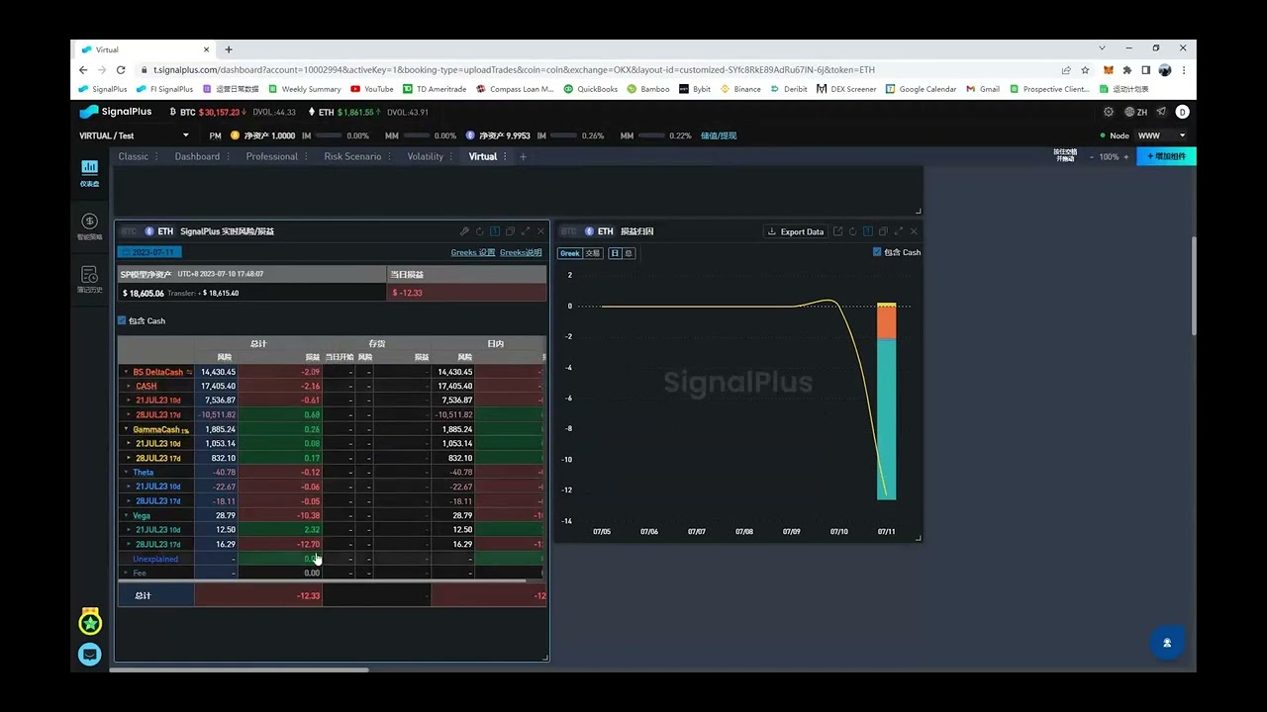The height and width of the screenshot is (712, 1267).
Task: Collapse the Vega row
Action: coord(126,515)
